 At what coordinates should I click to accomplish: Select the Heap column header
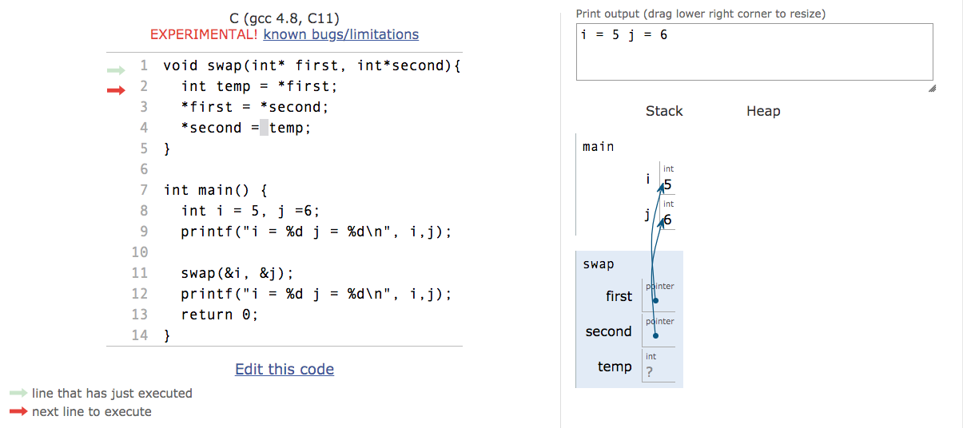(x=763, y=111)
